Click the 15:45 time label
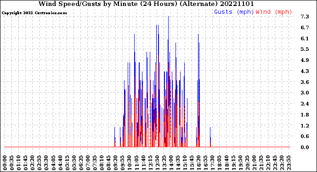The width and height of the screenshot is (317, 172). 192,163
